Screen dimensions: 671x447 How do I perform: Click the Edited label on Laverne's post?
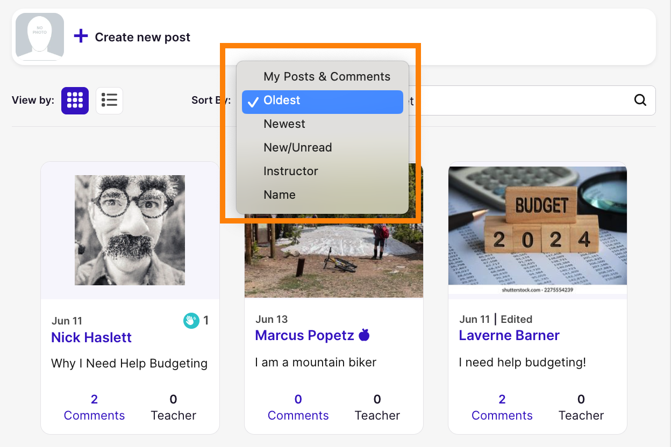pos(516,320)
